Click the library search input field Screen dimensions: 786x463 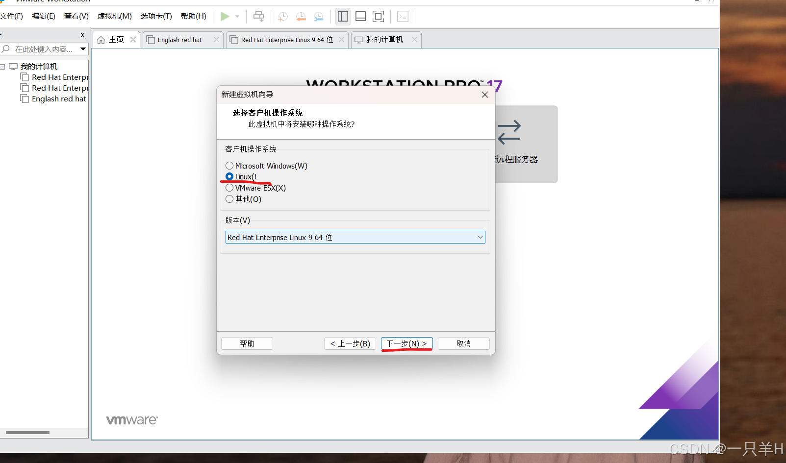(x=44, y=49)
